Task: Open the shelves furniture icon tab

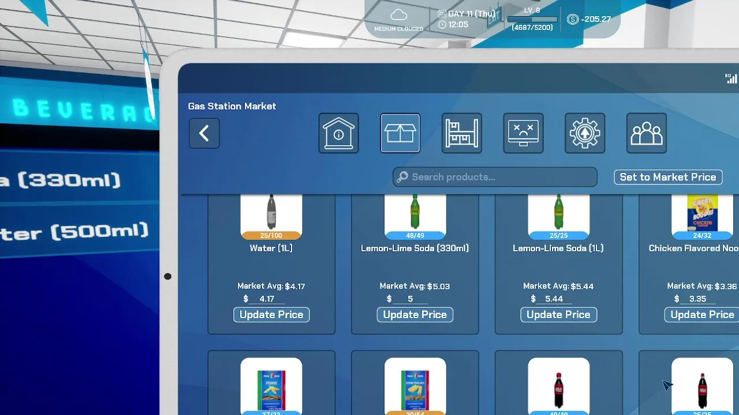Action: point(462,134)
